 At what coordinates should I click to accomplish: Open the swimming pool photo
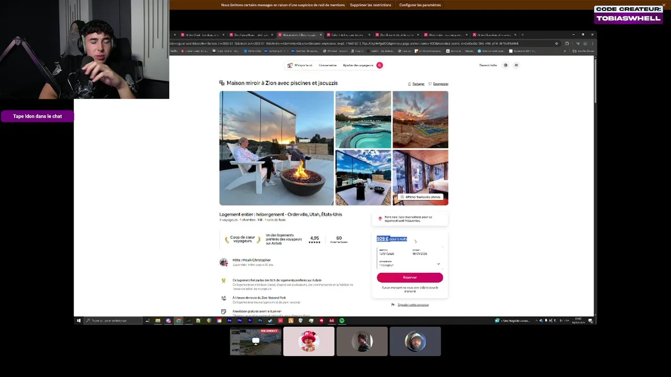pyautogui.click(x=363, y=119)
